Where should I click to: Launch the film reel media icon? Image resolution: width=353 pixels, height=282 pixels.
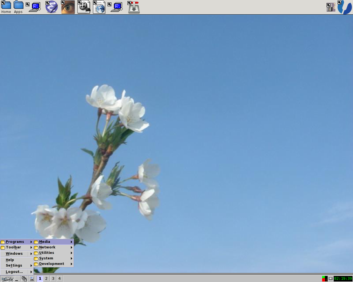pyautogui.click(x=84, y=7)
